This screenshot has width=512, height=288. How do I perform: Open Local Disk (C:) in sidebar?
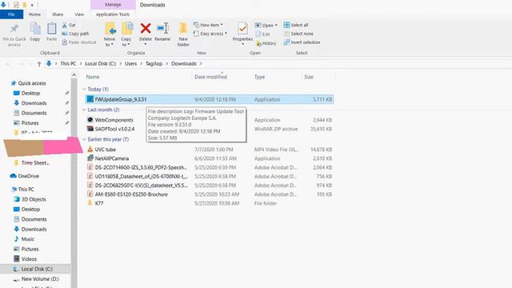click(37, 269)
